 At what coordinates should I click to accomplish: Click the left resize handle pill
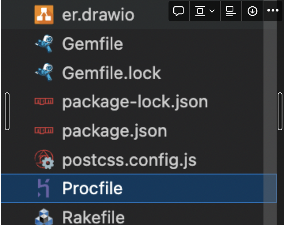[x=7, y=111]
